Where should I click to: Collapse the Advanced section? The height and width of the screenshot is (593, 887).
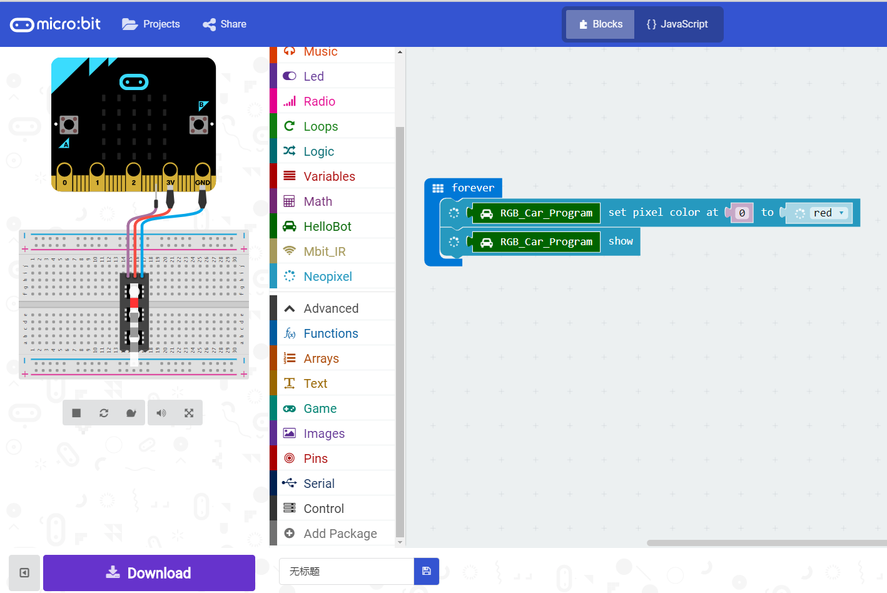point(332,308)
